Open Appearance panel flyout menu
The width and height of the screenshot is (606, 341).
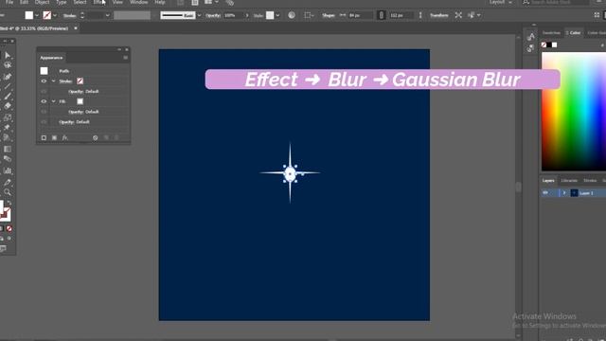pyautogui.click(x=126, y=58)
